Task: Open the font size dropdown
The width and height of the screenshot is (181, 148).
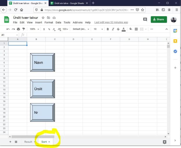Action: [96, 29]
